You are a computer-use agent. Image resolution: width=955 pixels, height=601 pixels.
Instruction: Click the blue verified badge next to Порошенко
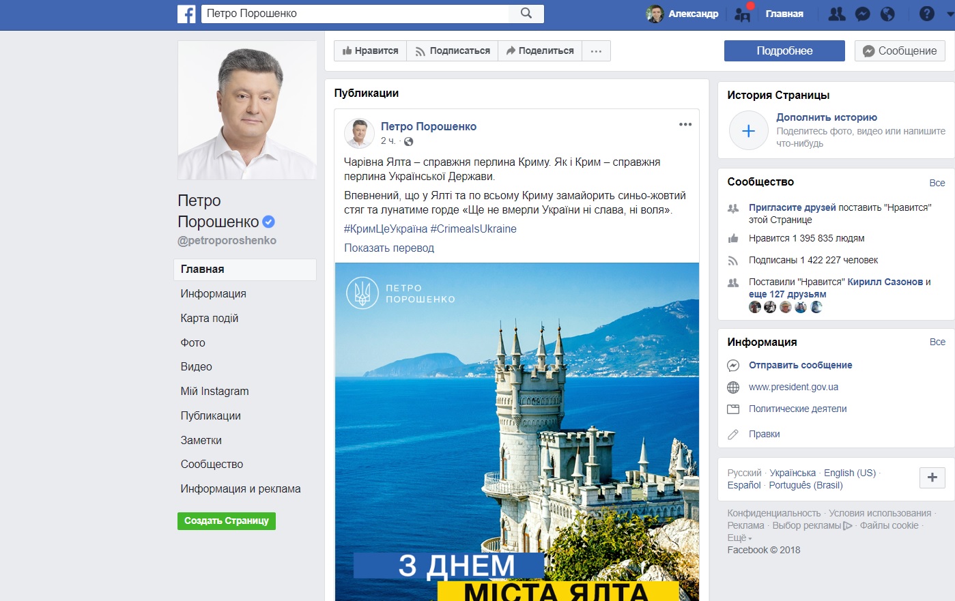[268, 222]
